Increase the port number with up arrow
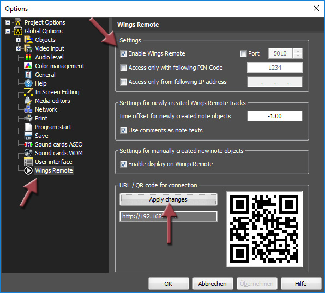Viewport: 325px width, 293px height. click(298, 51)
